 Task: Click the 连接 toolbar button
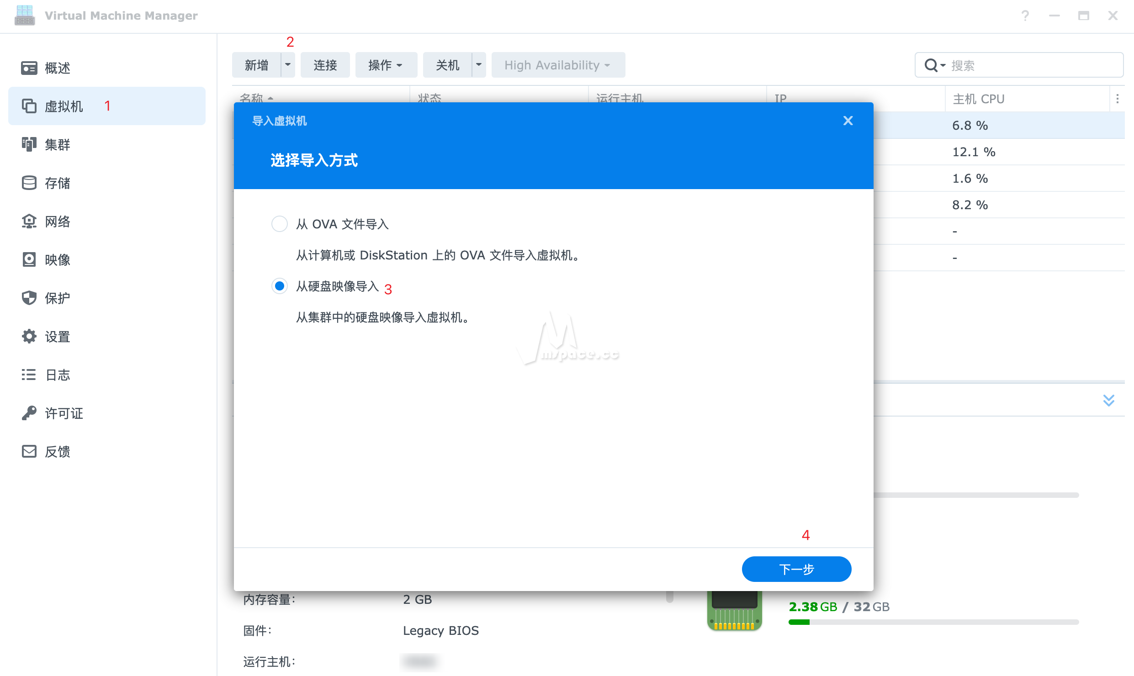point(325,65)
